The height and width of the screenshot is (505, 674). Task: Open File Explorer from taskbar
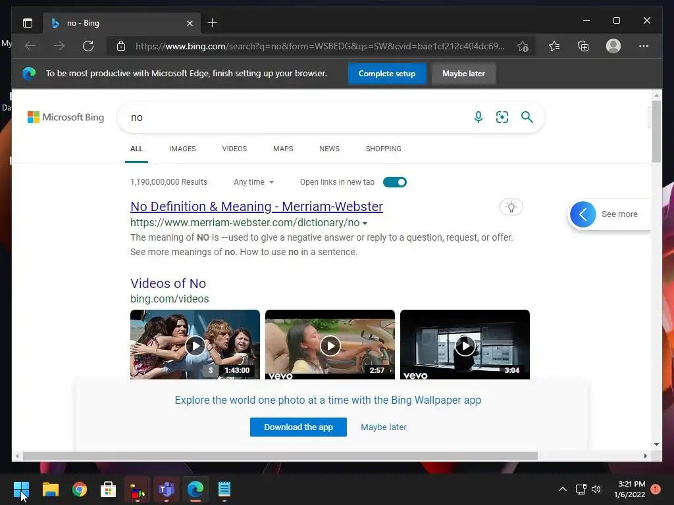click(x=50, y=489)
